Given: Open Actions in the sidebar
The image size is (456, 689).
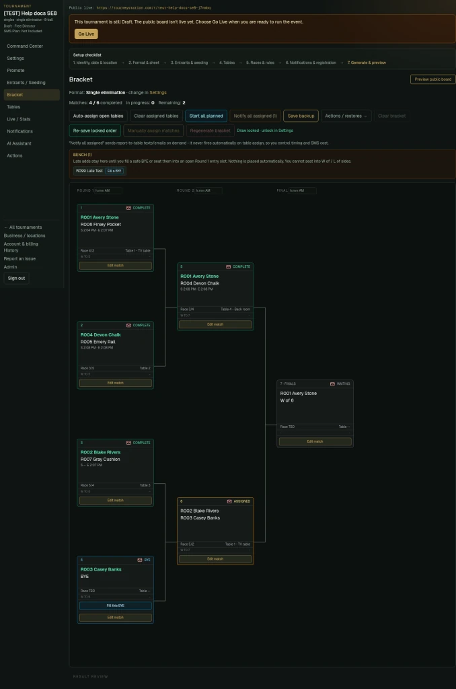Looking at the screenshot, I should coord(32,155).
